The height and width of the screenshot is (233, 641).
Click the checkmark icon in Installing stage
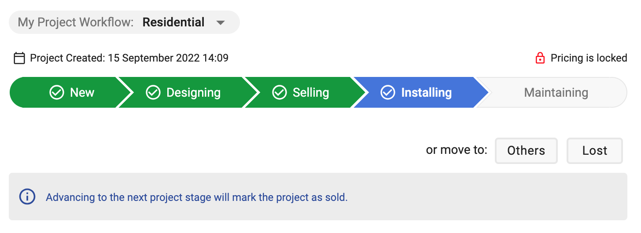(388, 93)
